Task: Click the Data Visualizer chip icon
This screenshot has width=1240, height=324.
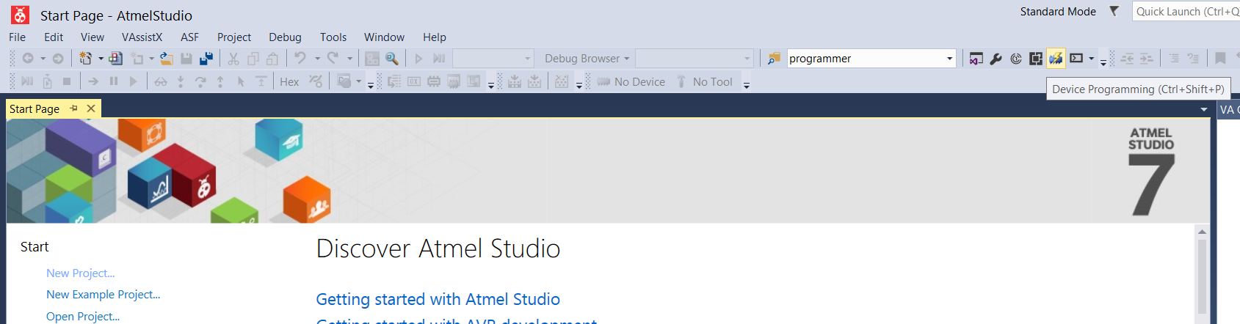Action: 1036,59
